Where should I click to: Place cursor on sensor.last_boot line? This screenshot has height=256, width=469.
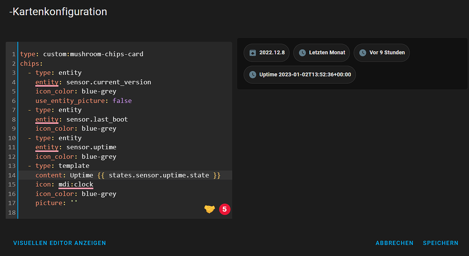[97, 119]
